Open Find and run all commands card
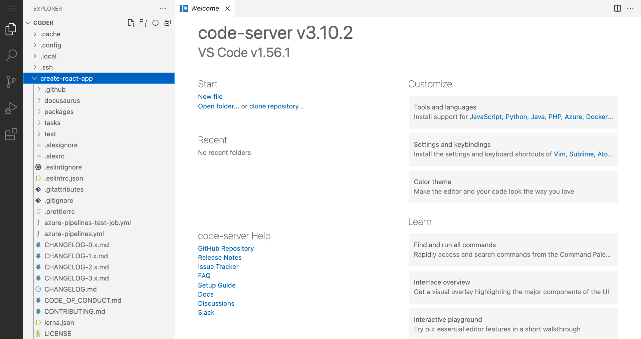 click(513, 250)
